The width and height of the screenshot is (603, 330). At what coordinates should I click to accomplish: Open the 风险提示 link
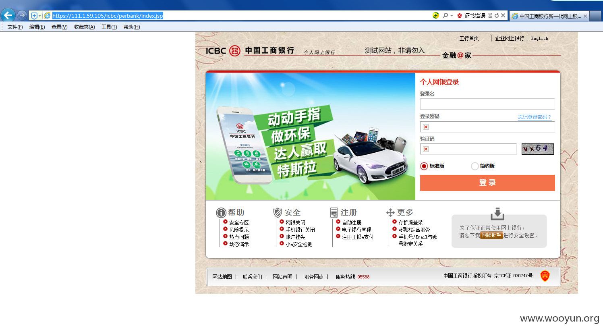[239, 230]
